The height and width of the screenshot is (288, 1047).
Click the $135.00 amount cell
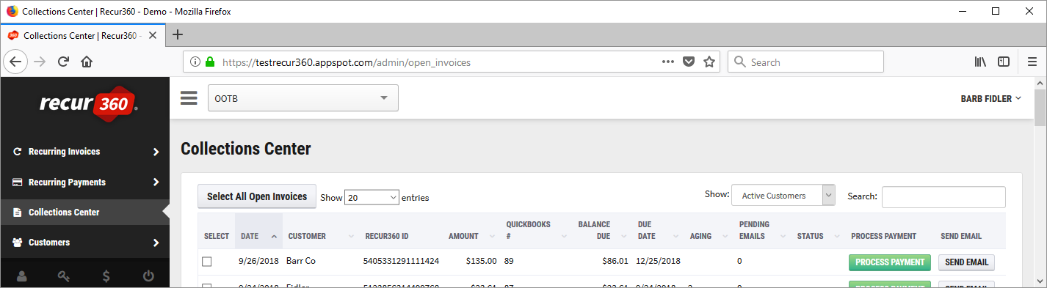(481, 261)
